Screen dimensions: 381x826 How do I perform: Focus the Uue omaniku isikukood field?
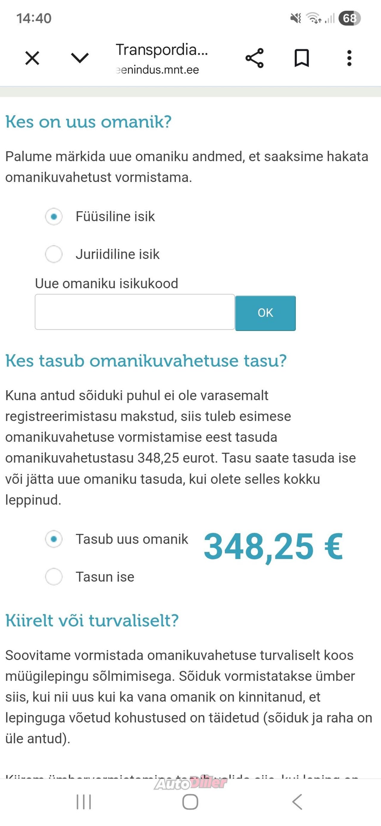(135, 312)
